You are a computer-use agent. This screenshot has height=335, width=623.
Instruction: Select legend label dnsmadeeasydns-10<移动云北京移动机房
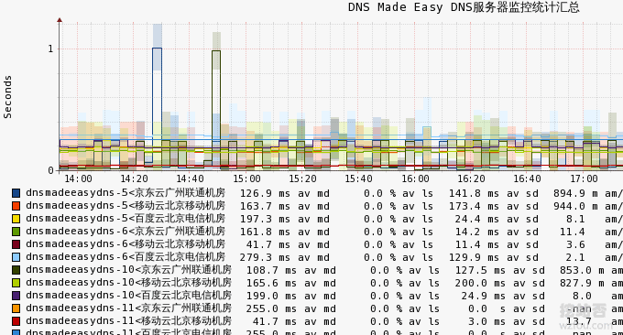(129, 282)
